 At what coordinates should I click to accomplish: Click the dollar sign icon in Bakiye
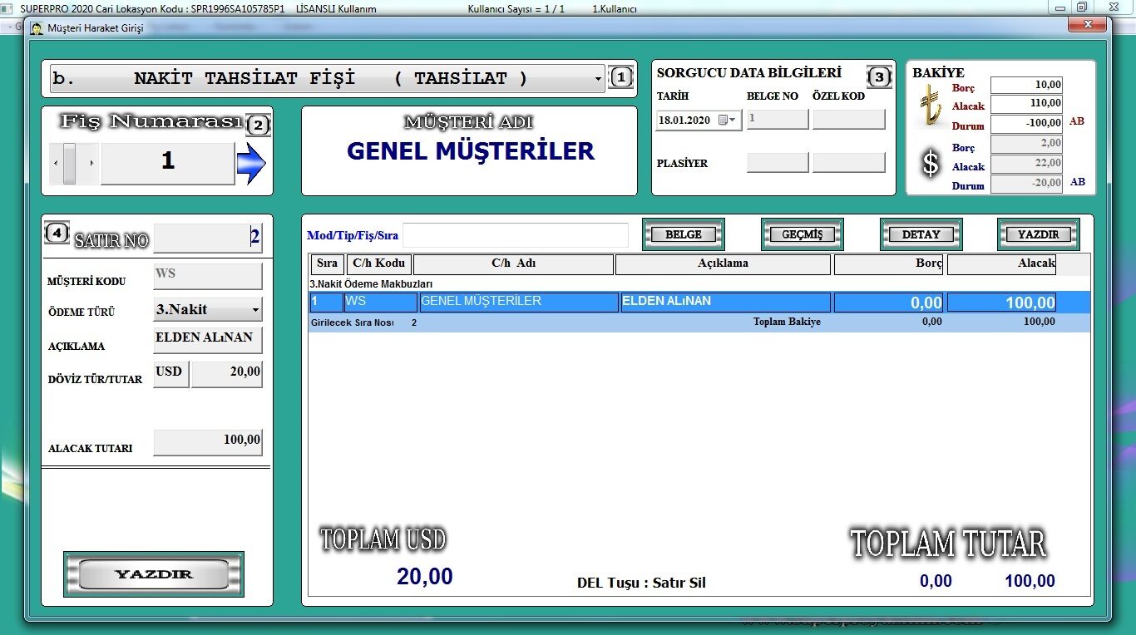(x=931, y=163)
